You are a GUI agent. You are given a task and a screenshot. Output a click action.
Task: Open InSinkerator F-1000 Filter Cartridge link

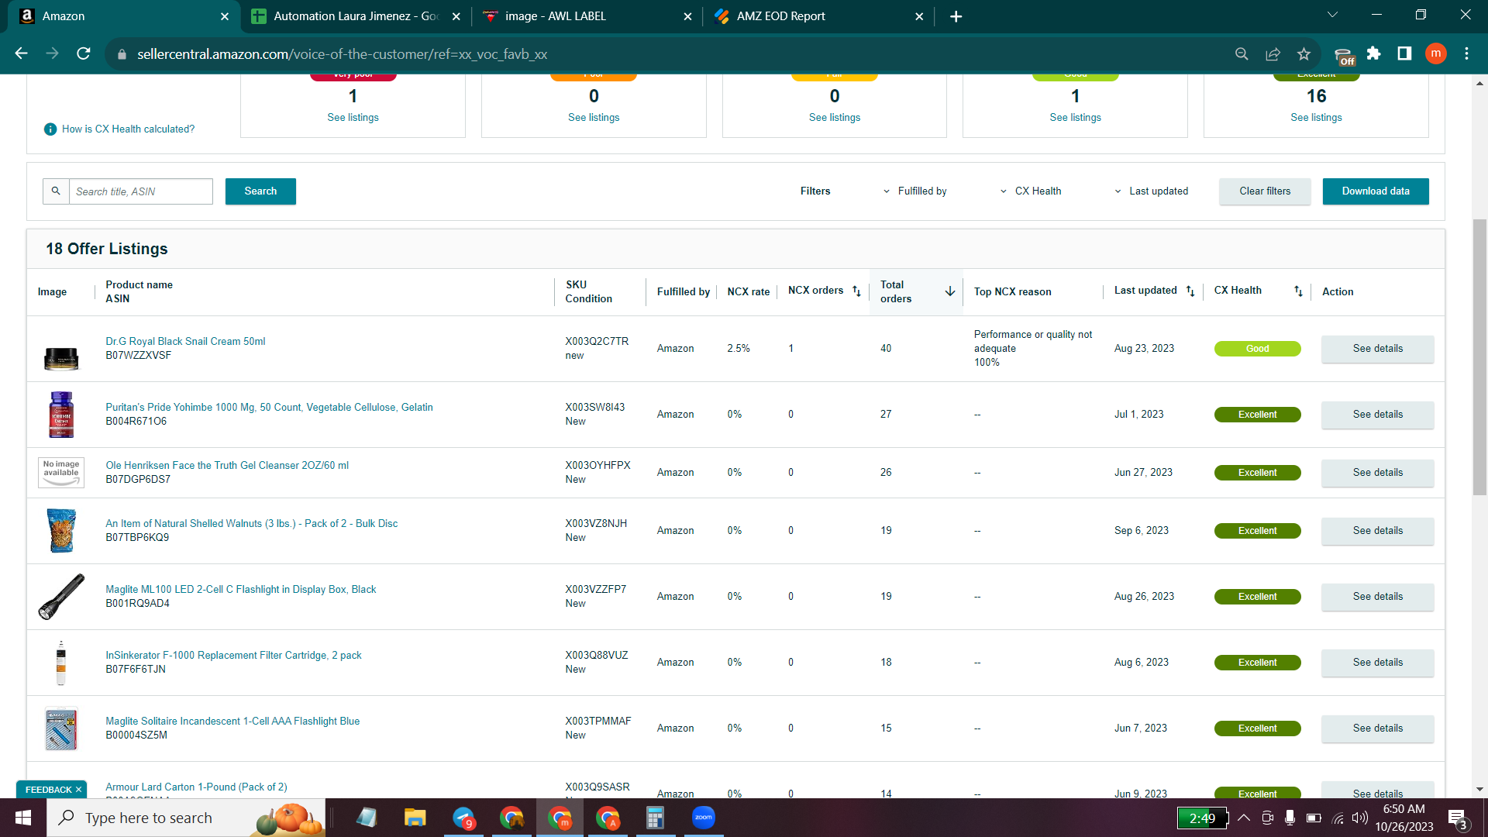(x=233, y=656)
